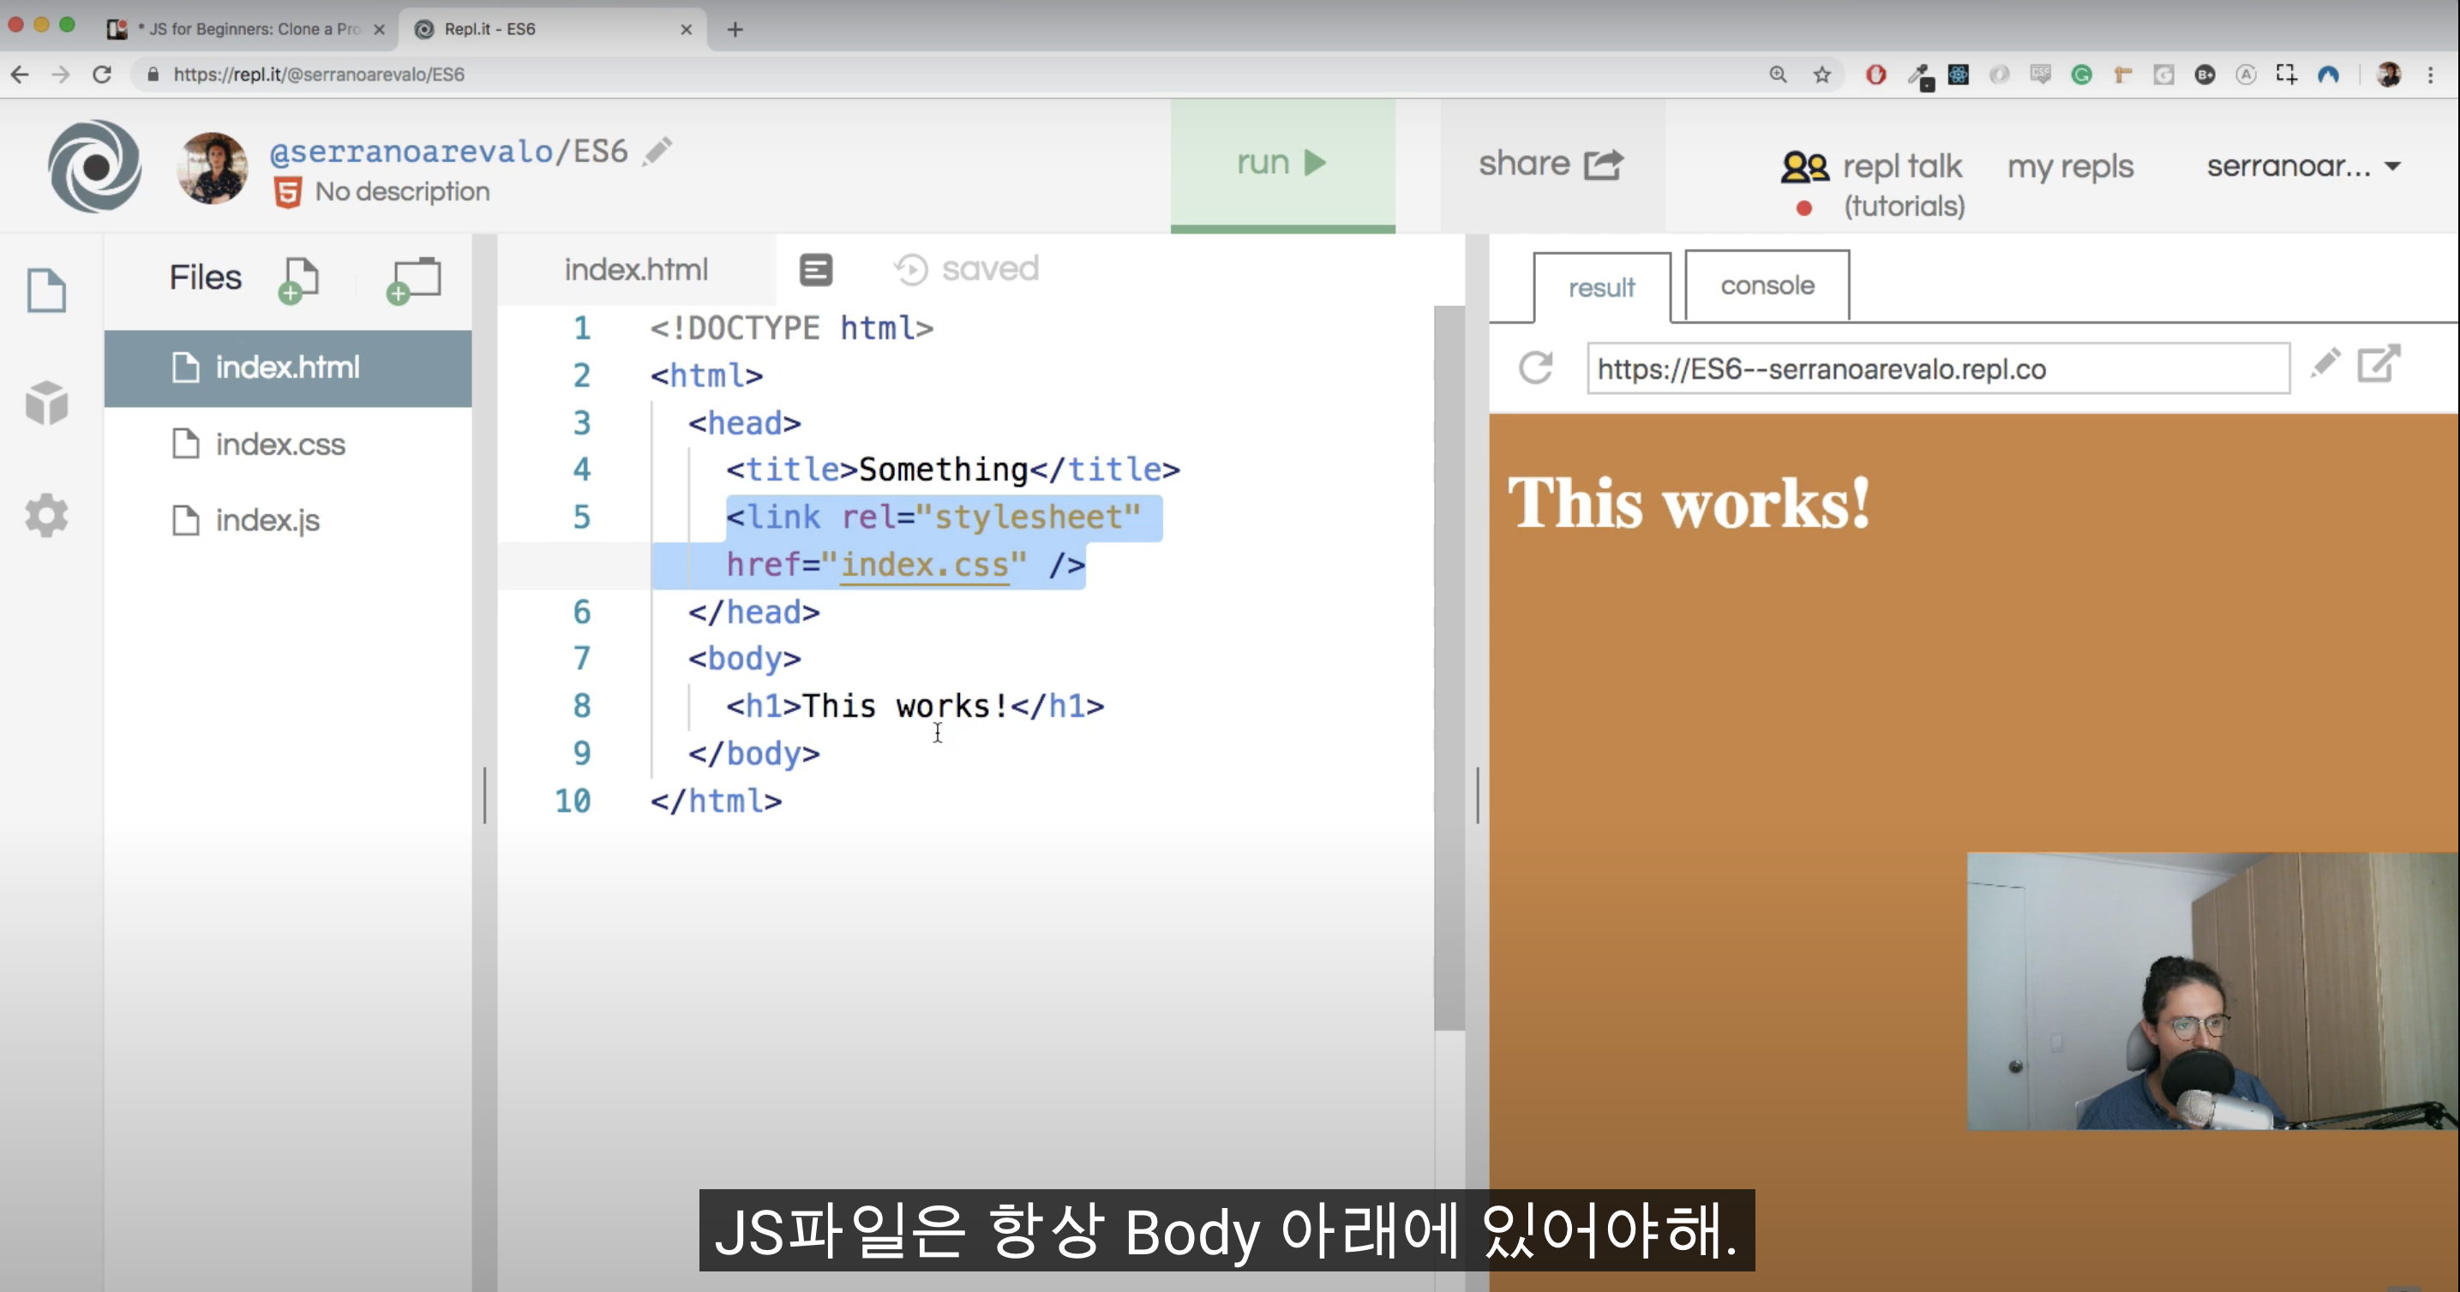Click the files page icon in sidebar

pyautogui.click(x=45, y=290)
